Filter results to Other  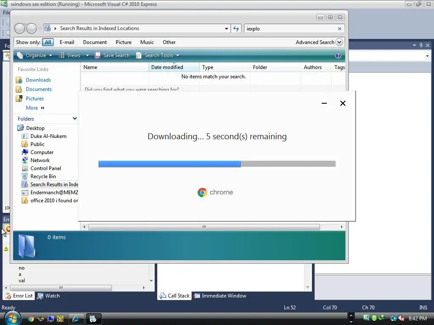(x=169, y=42)
